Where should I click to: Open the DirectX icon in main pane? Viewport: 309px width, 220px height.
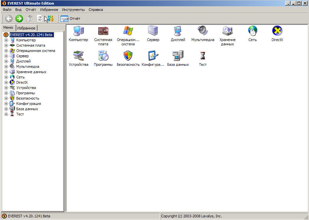(277, 31)
